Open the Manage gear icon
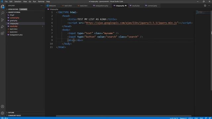The height and width of the screenshot is (119, 212). coord(2,113)
